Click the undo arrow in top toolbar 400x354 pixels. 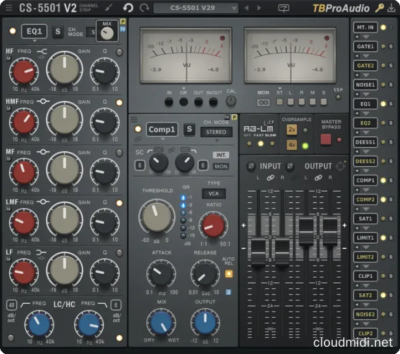[127, 8]
